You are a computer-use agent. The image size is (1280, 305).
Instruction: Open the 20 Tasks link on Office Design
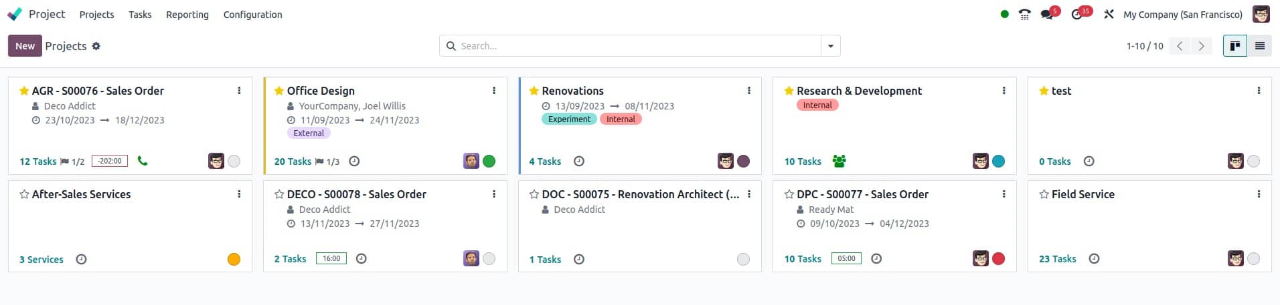tap(293, 162)
